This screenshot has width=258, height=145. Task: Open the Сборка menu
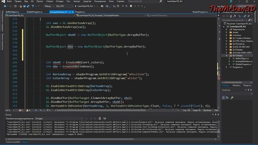(x=50, y=1)
